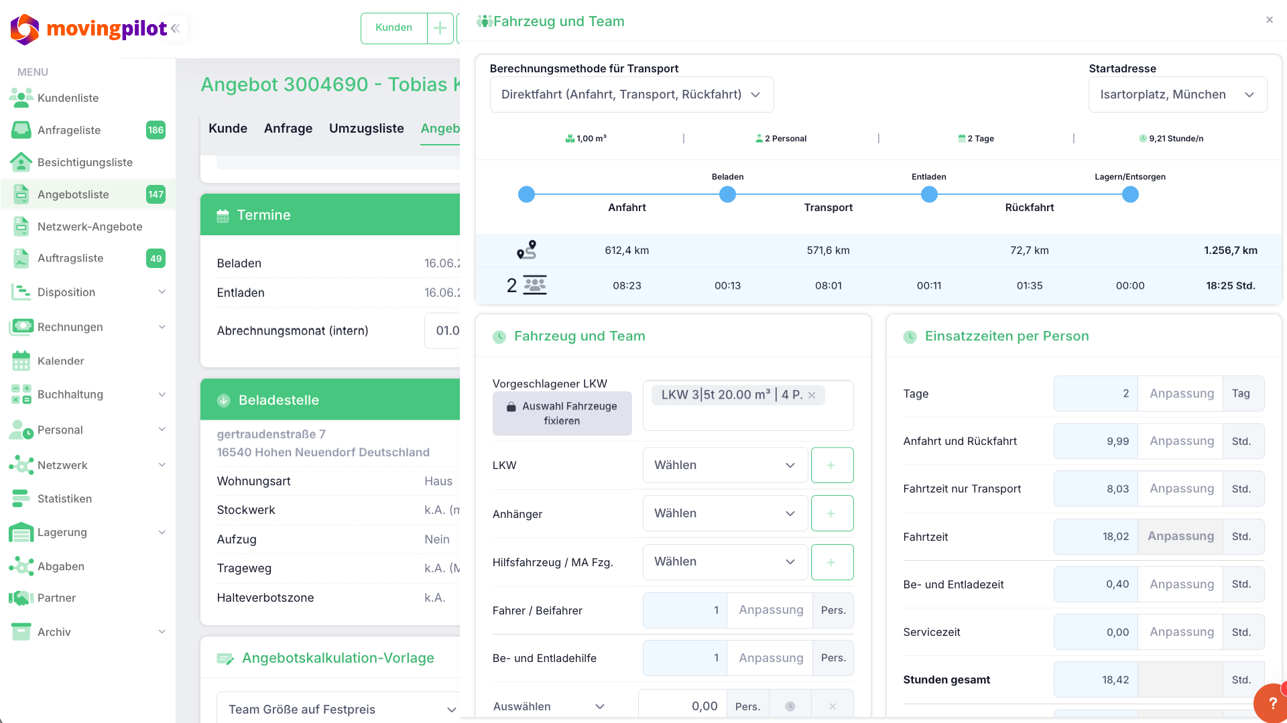
Task: Open Kundenliste from sidebar icon
Action: pos(21,98)
